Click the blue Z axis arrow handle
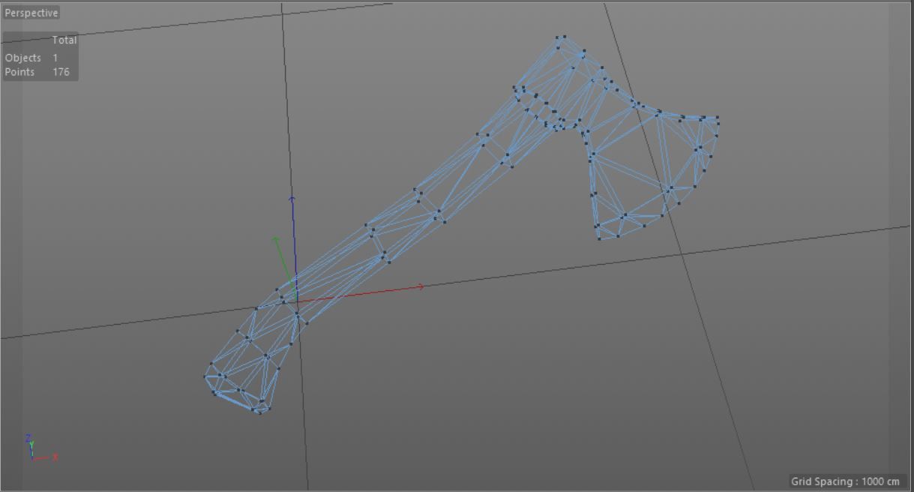Screen dimensions: 914x492 (x=292, y=199)
